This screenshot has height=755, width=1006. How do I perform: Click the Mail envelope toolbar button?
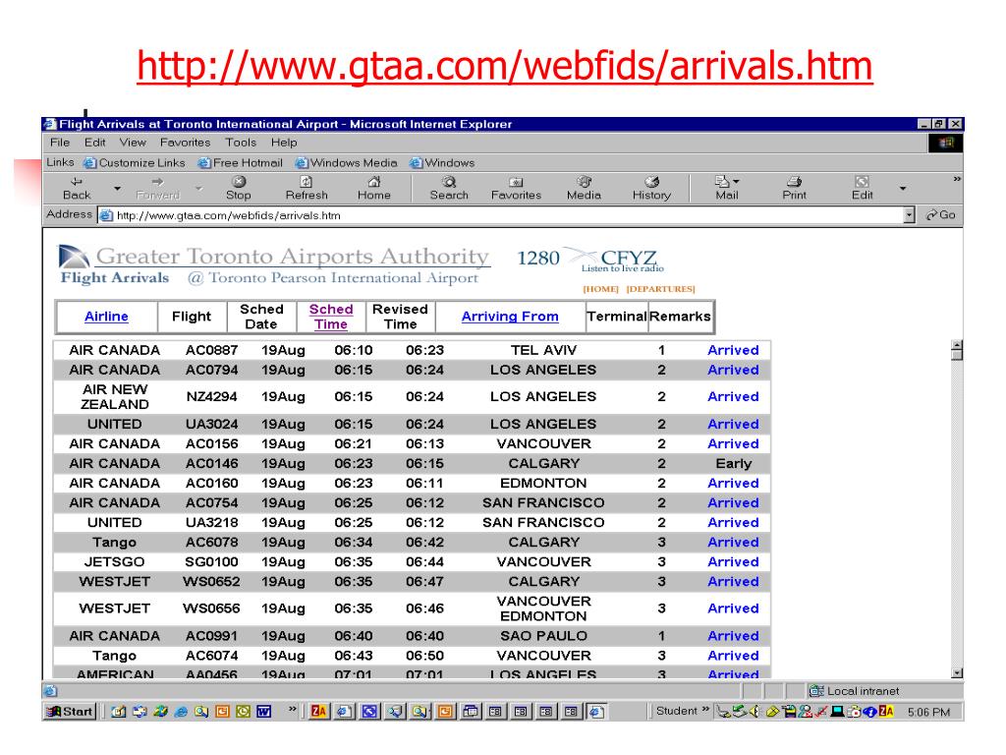pyautogui.click(x=725, y=188)
